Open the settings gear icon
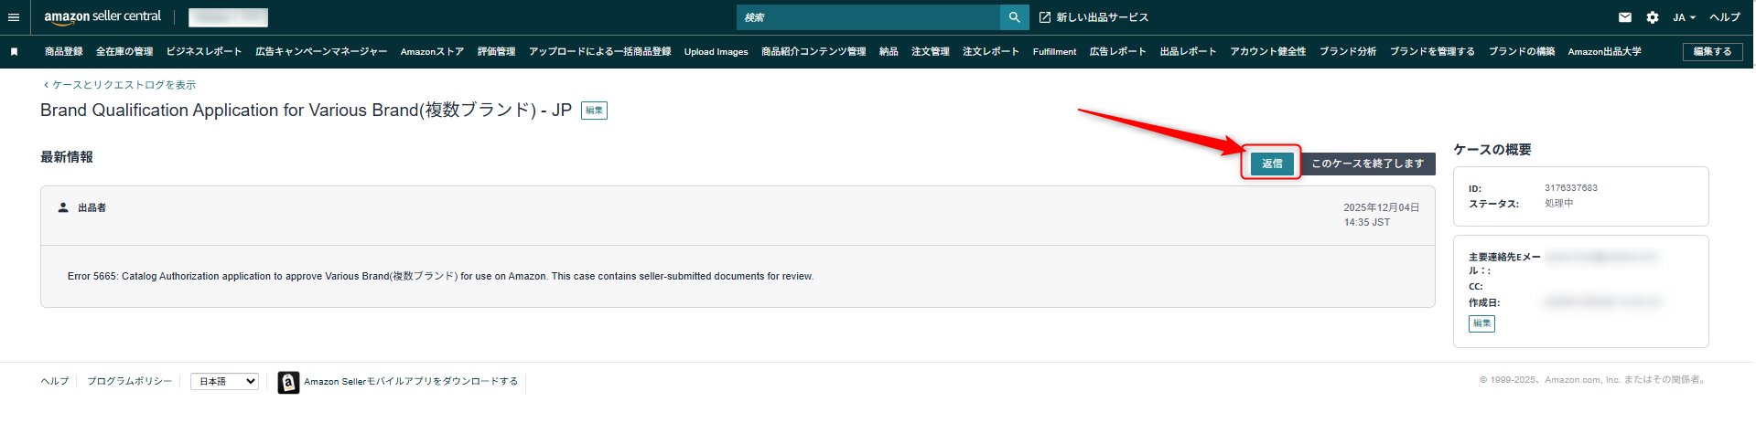The height and width of the screenshot is (423, 1756). click(x=1652, y=17)
